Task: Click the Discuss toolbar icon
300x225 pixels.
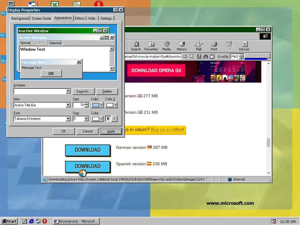Action: coord(244,46)
